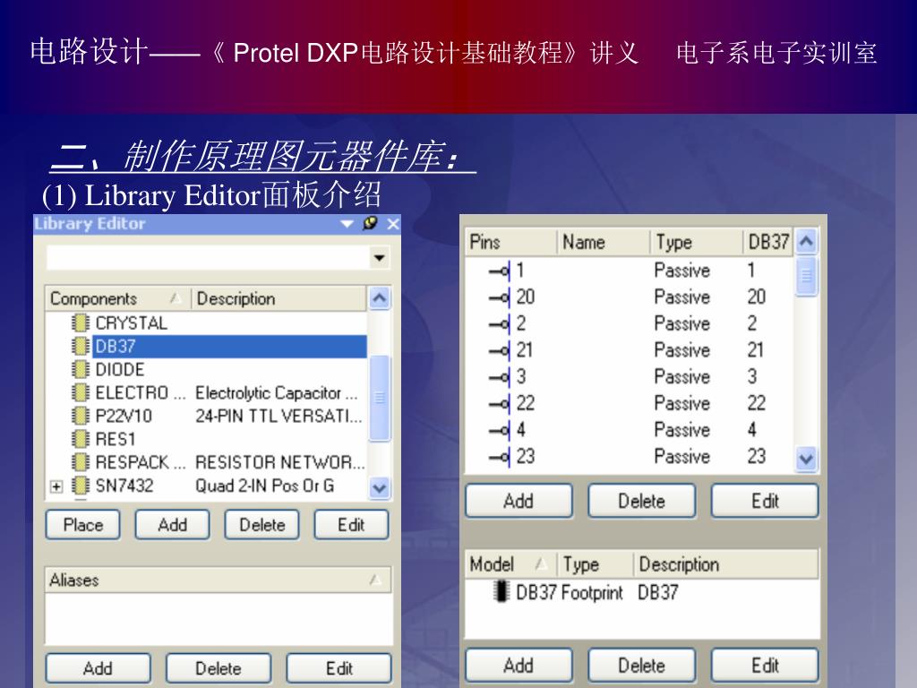Click Add button under Components list
The image size is (917, 688).
pyautogui.click(x=173, y=525)
